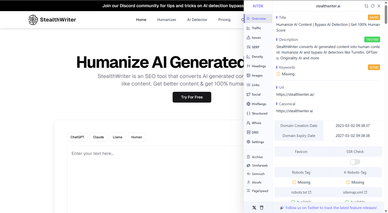Screen dimensions: 388x213
Task: Click the Images icon in sidebar
Action: point(249,75)
